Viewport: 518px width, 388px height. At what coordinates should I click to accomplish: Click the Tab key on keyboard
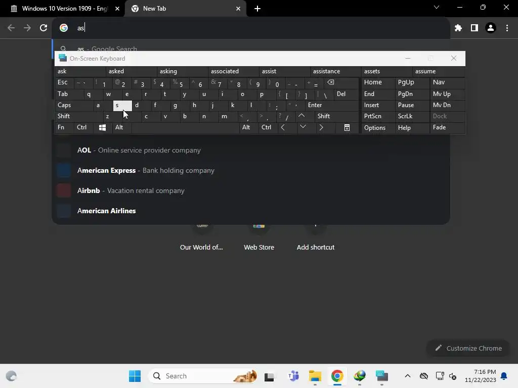(69, 94)
